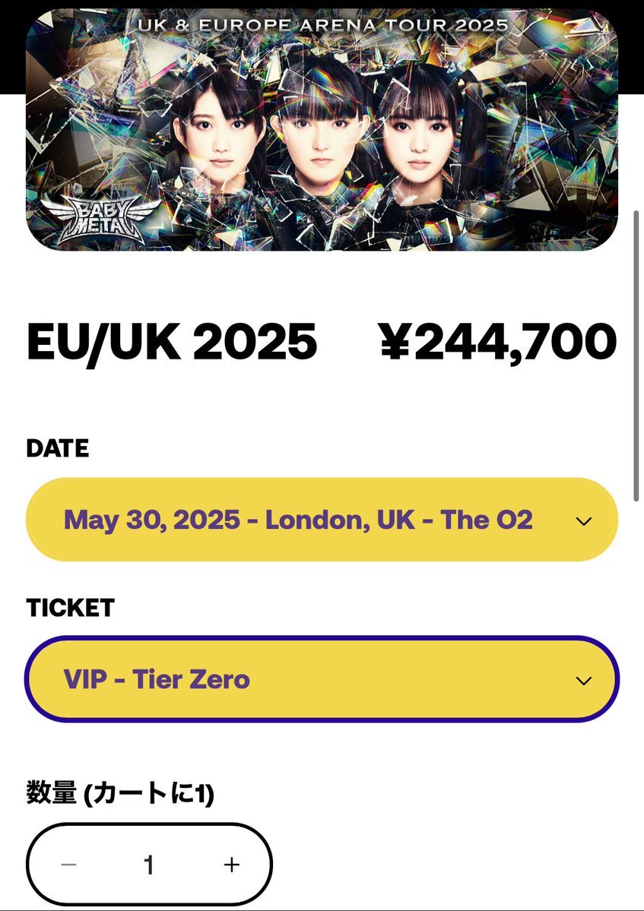Click the chevron arrow in the DATE selector
The width and height of the screenshot is (644, 911).
pos(583,521)
